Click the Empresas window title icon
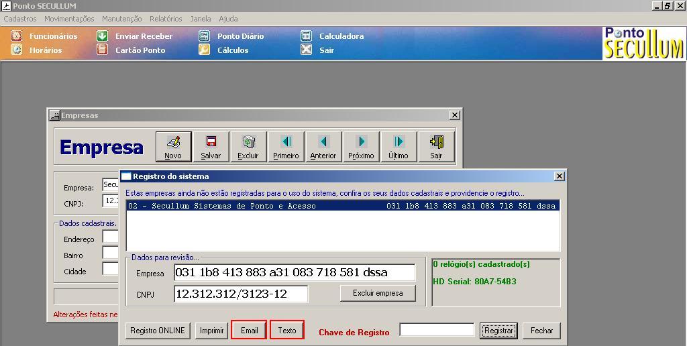Screen dimensions: 687x346 tap(55, 115)
